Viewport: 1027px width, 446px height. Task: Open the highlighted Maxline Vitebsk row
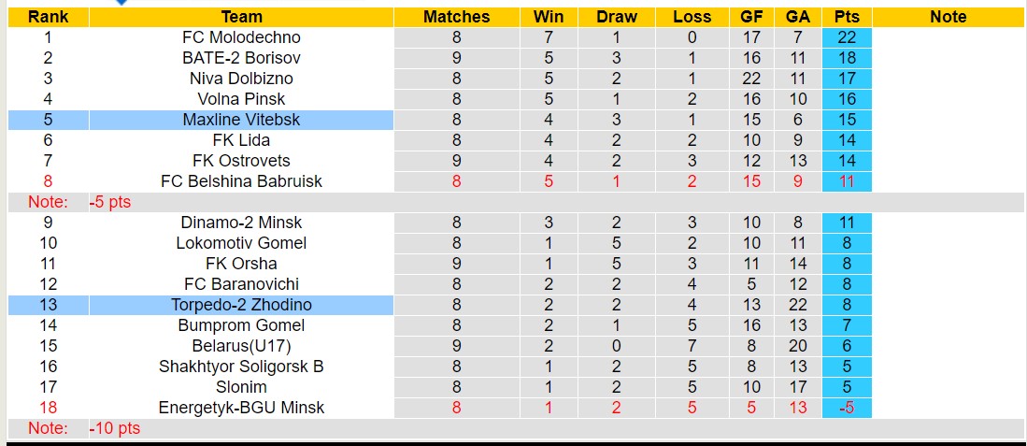(241, 120)
